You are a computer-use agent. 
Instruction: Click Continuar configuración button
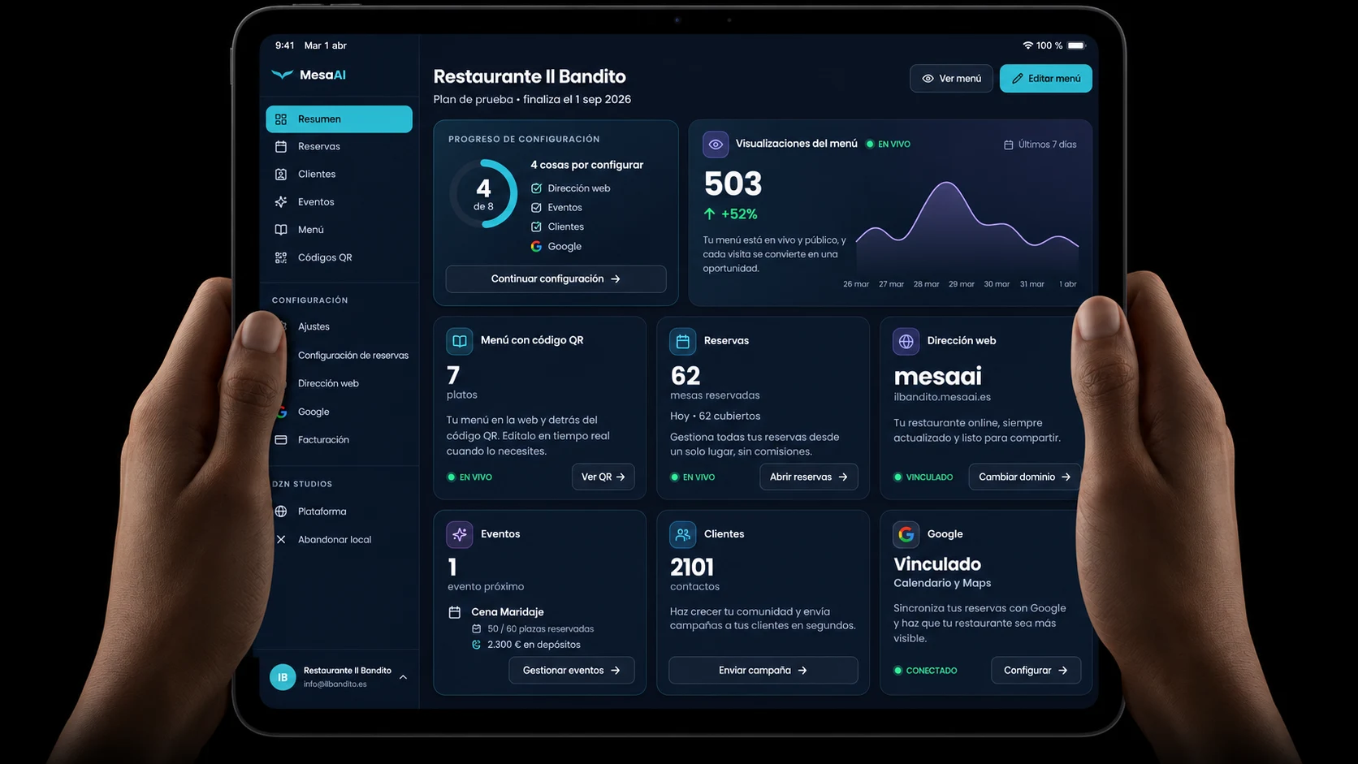point(556,279)
